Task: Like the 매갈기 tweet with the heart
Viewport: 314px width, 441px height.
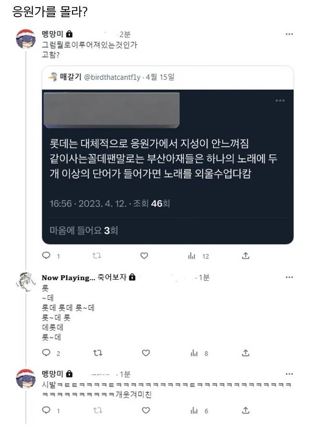Action: point(144,256)
